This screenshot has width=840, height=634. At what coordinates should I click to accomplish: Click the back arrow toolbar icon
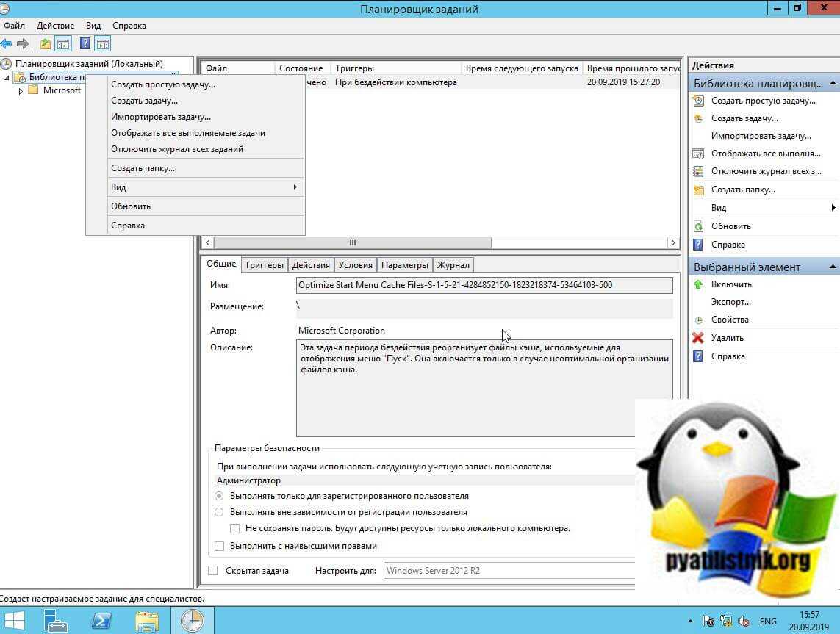coord(7,44)
